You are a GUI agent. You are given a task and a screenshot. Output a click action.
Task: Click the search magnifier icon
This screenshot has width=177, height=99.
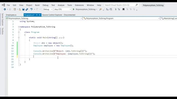137,5
